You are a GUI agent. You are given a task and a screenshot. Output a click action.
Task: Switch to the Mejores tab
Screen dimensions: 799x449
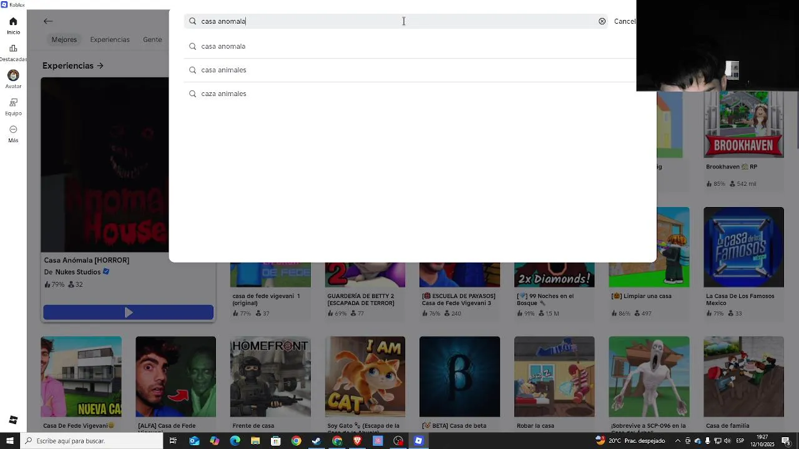coord(64,39)
